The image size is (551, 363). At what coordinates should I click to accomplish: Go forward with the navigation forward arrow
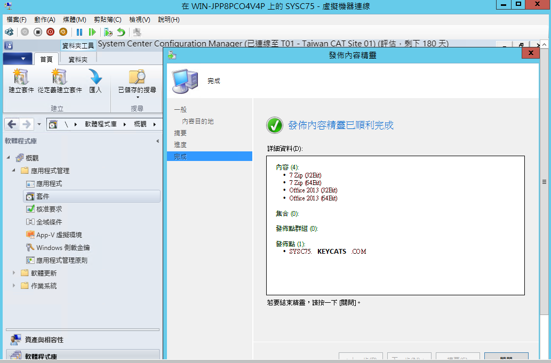[27, 124]
